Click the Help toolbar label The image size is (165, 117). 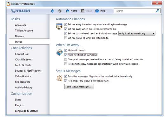103,11
